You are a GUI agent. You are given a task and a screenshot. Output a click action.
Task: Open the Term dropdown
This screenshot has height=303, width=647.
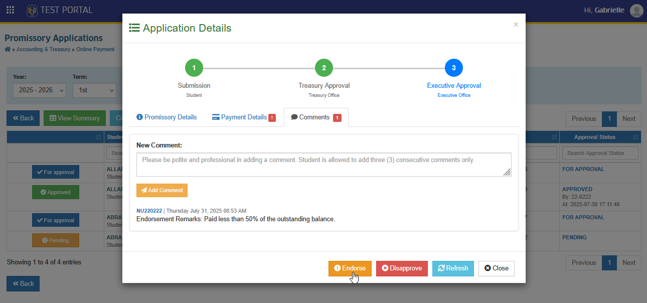click(x=94, y=90)
